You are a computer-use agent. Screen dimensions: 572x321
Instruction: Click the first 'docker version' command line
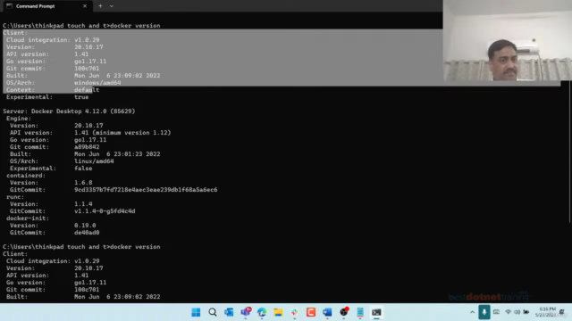click(x=81, y=26)
